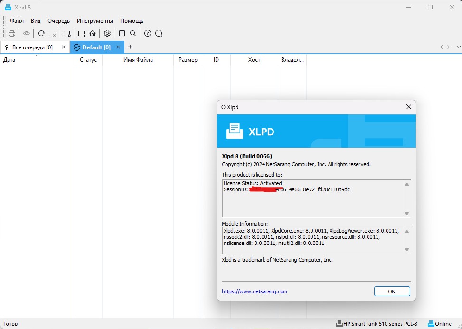Click the Xlpd app icon in title bar
This screenshot has height=329, width=462.
[8, 8]
